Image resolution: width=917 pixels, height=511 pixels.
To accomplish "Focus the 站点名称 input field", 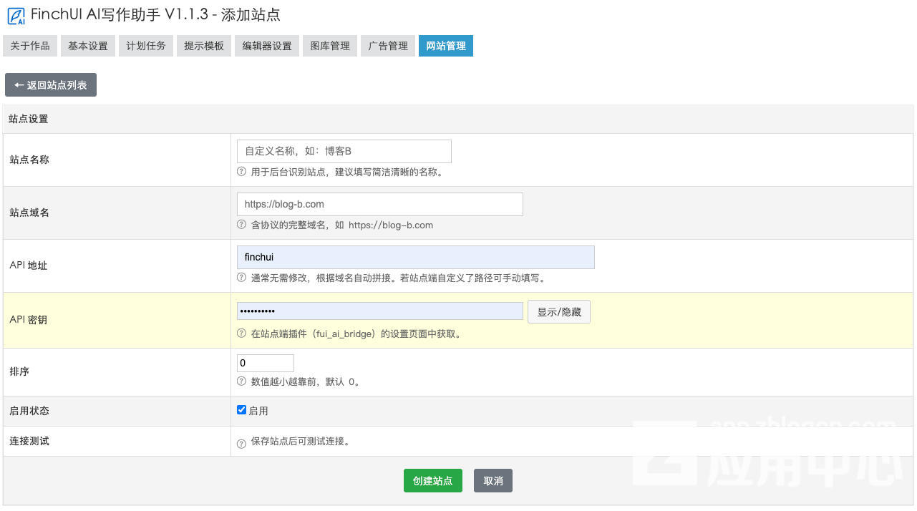I will click(344, 151).
